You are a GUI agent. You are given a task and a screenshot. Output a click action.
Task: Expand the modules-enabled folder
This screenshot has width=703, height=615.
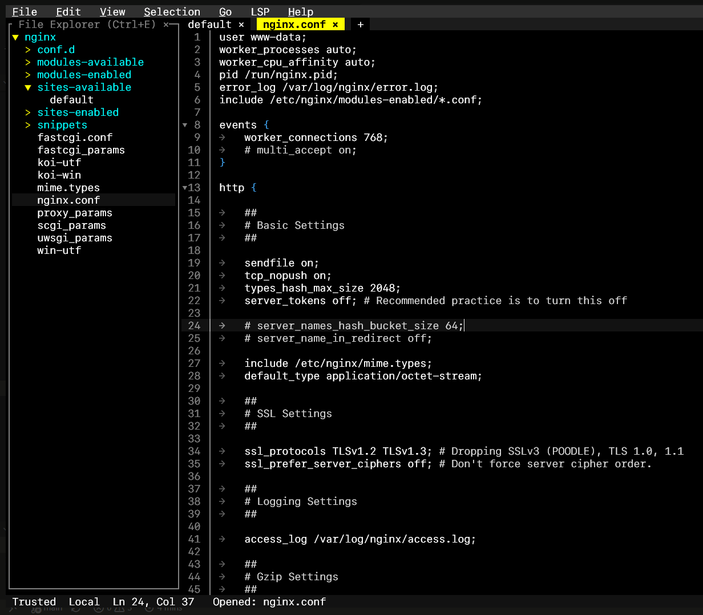pos(28,75)
